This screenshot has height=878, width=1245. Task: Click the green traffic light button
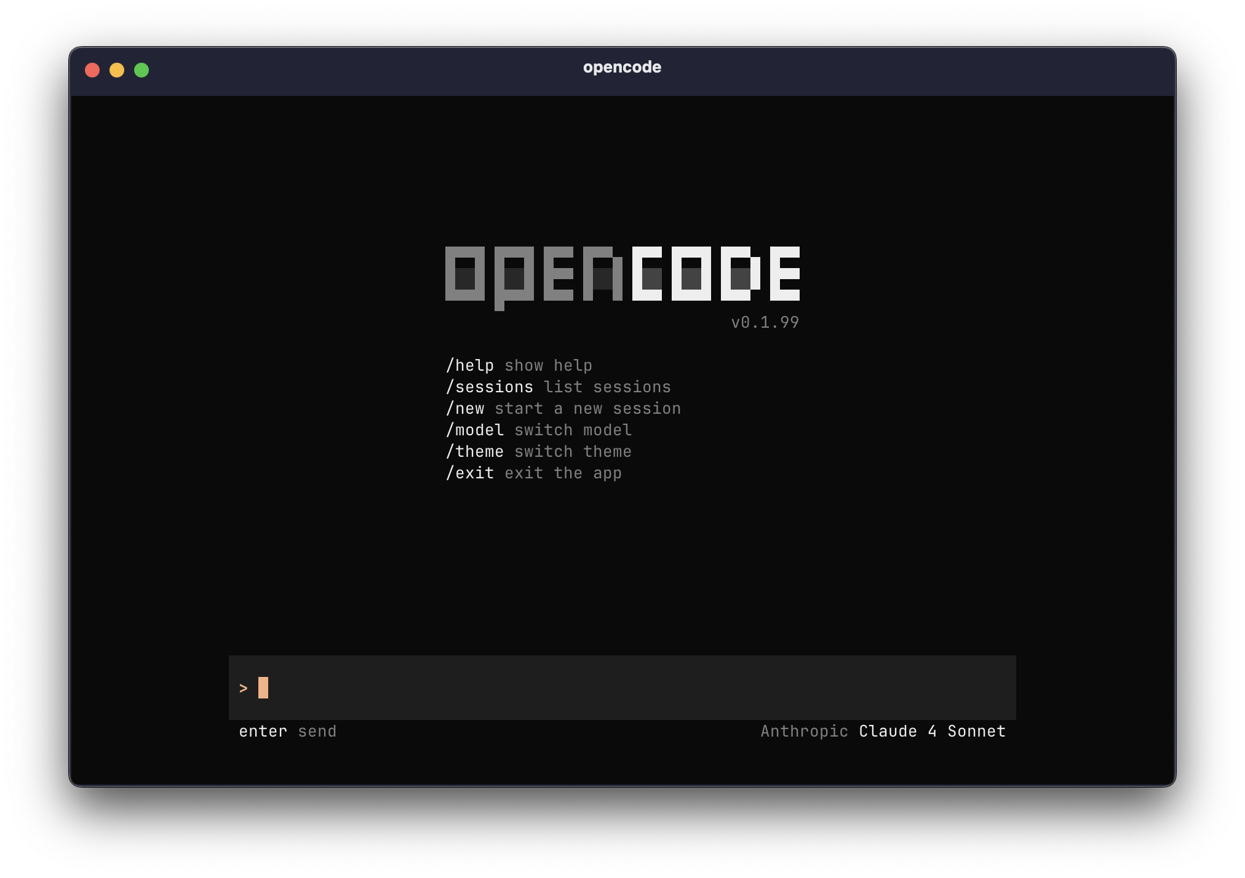coord(141,71)
